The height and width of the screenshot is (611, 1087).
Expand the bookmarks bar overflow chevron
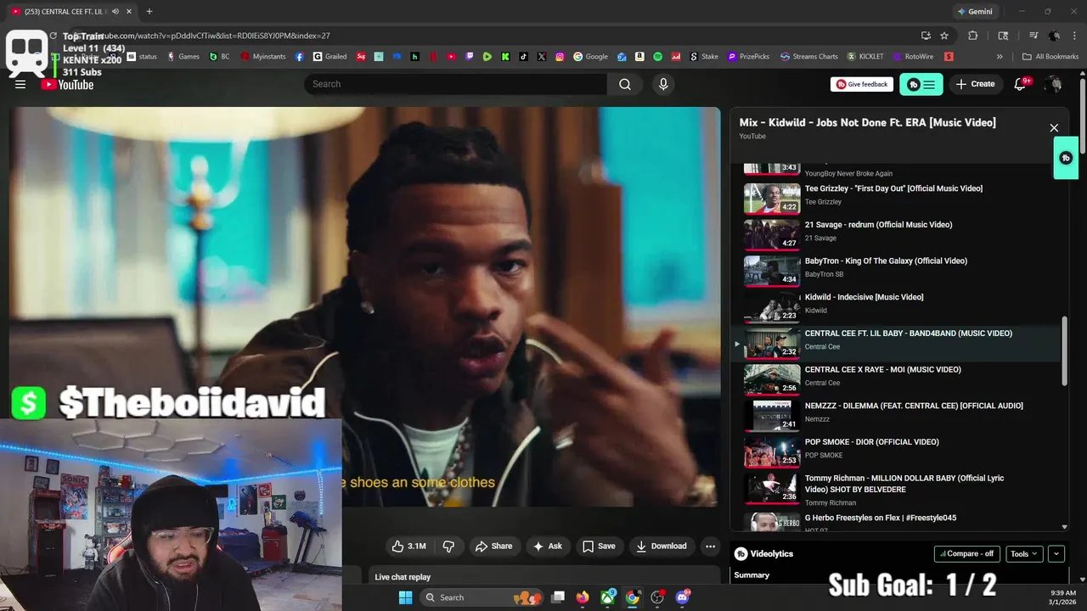(1000, 57)
